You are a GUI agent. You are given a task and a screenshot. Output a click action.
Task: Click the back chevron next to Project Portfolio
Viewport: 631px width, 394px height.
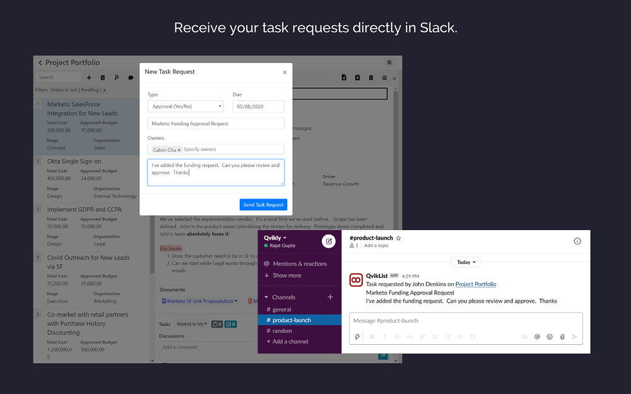click(x=40, y=62)
